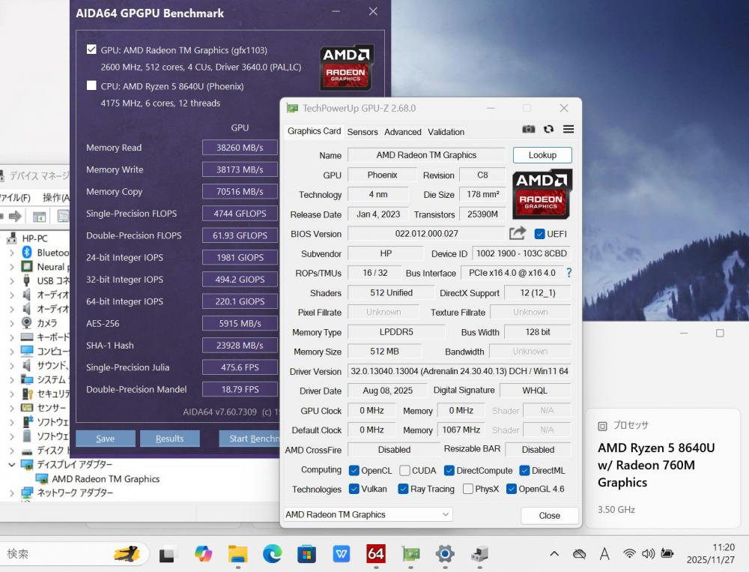
Task: Open GPU-Z taskbar icon
Action: tap(410, 554)
